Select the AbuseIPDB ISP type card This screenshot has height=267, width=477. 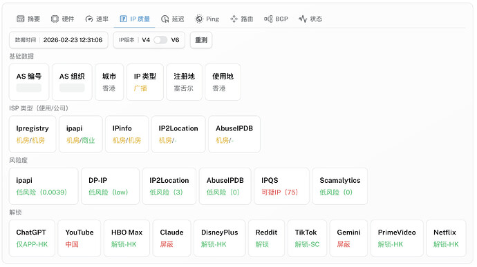(234, 134)
